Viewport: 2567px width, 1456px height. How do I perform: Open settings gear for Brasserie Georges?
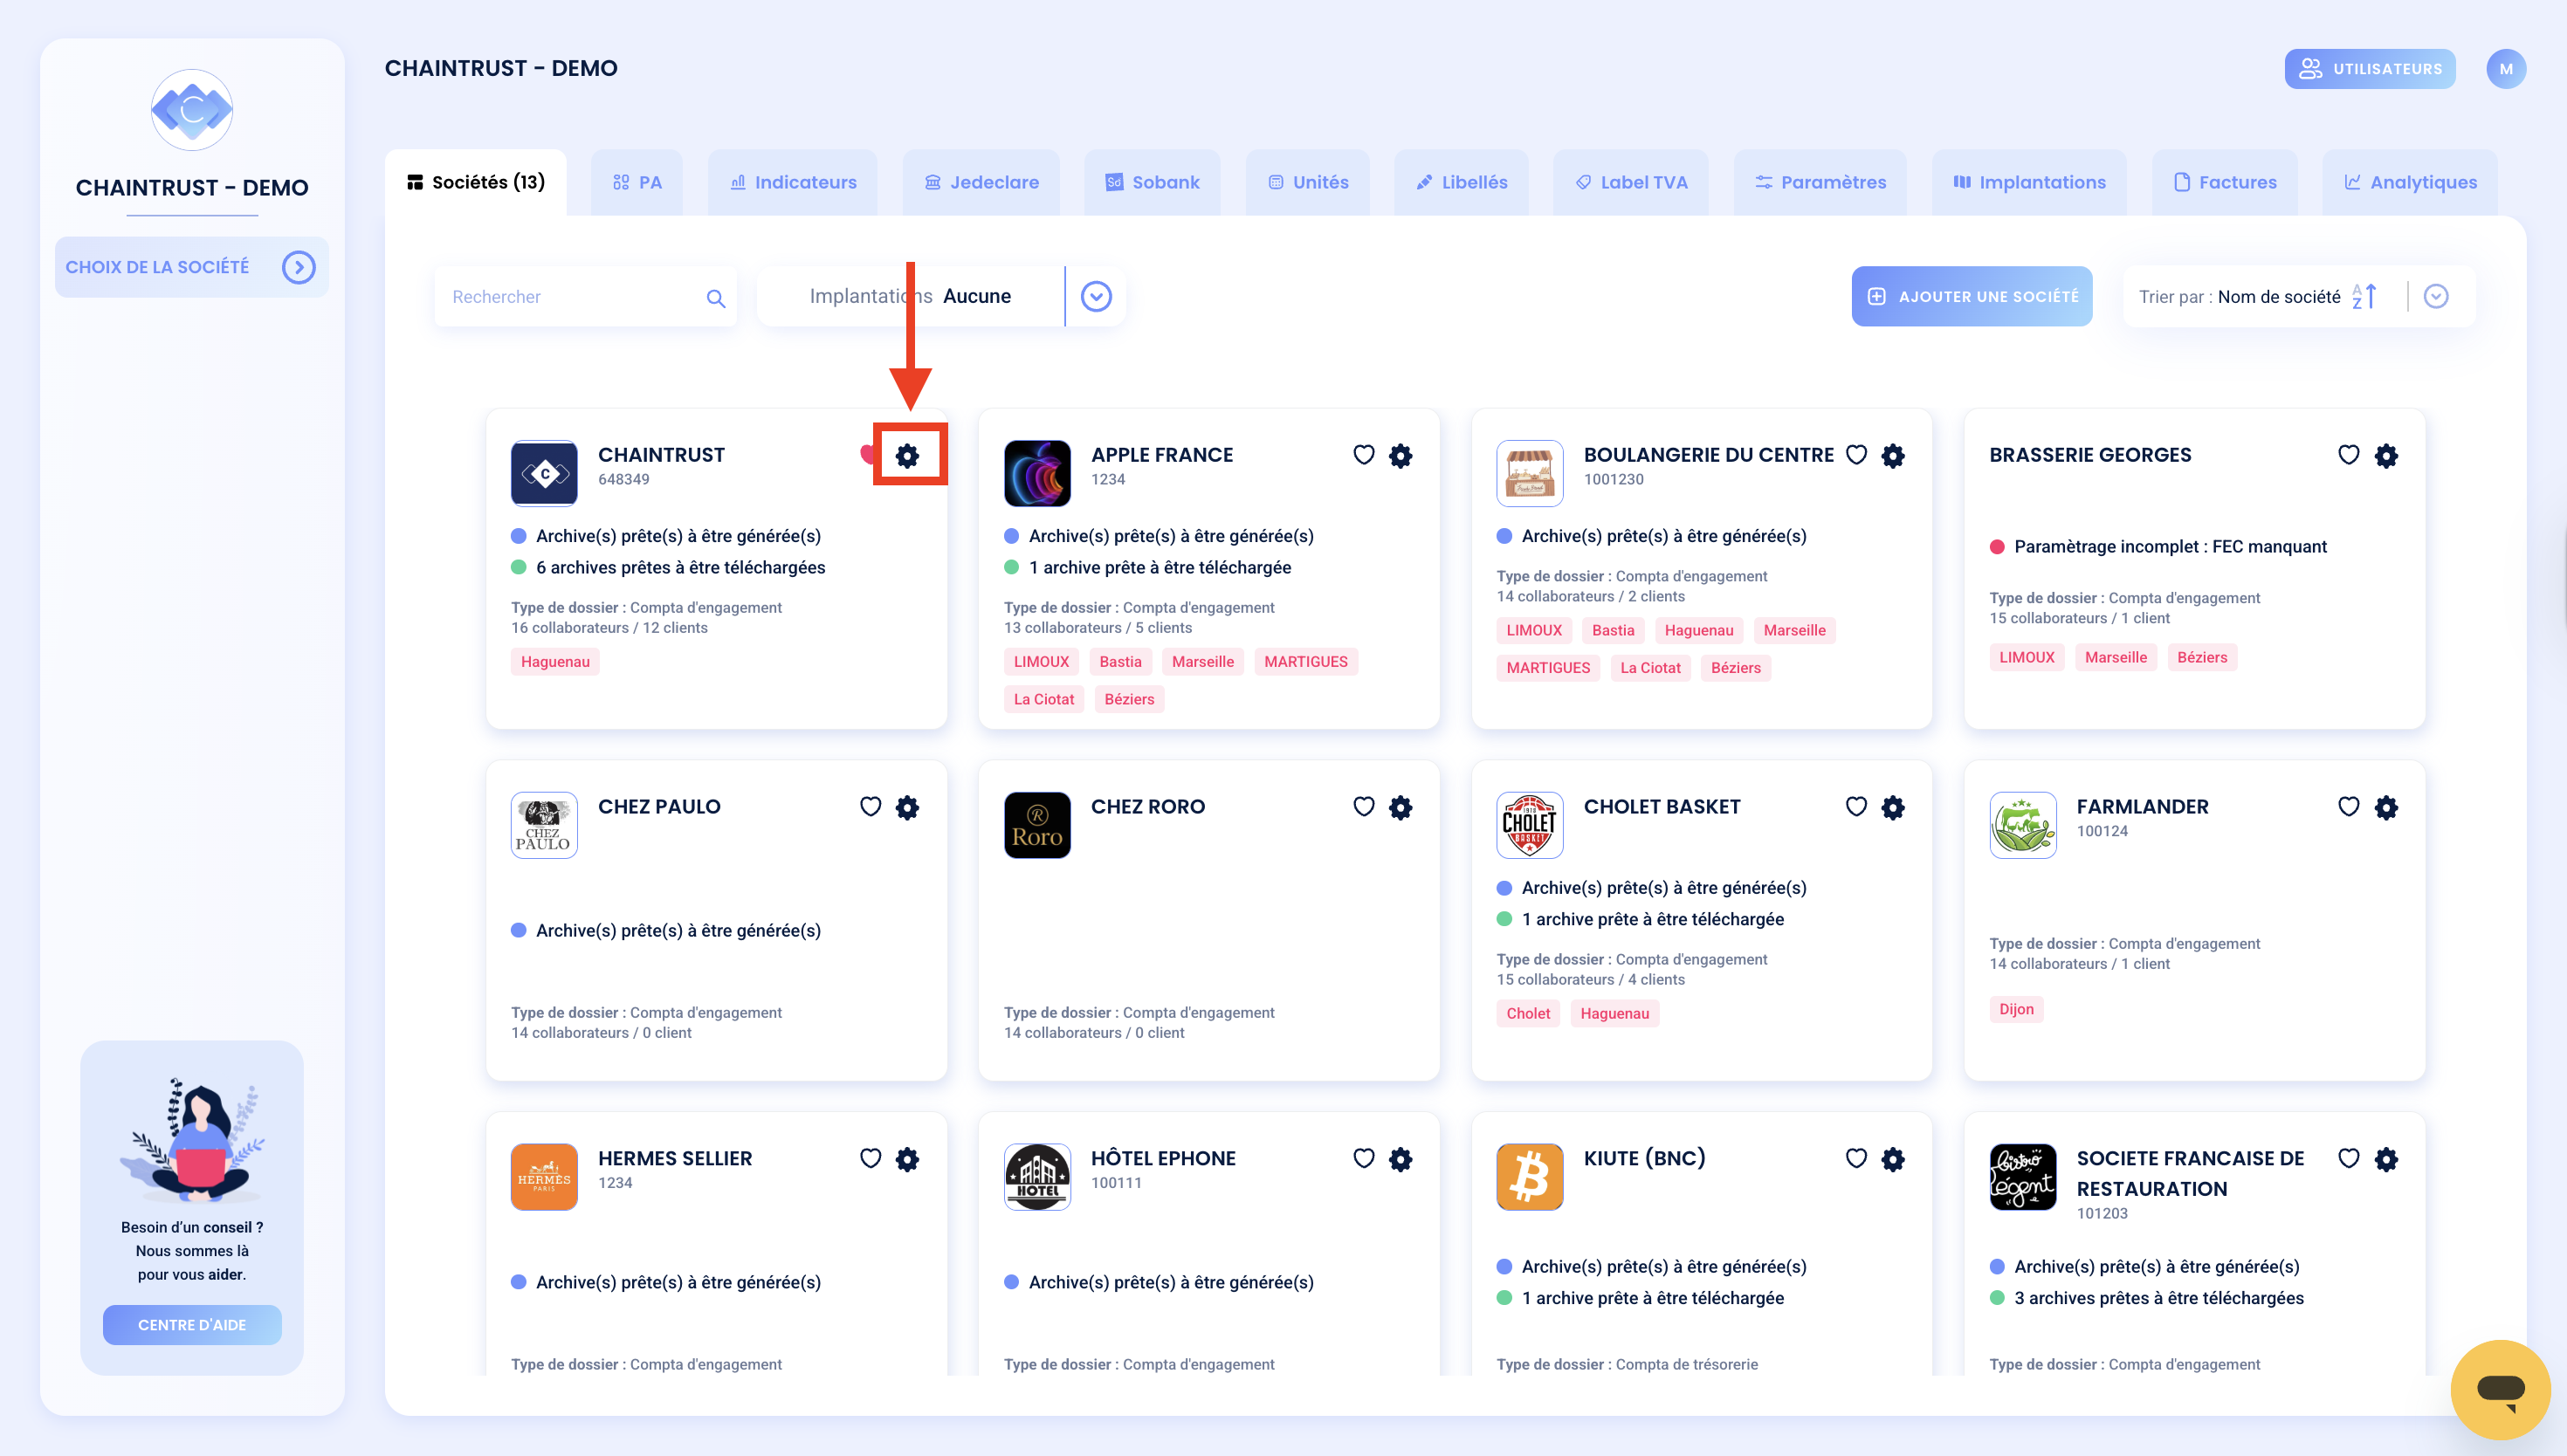pyautogui.click(x=2386, y=456)
